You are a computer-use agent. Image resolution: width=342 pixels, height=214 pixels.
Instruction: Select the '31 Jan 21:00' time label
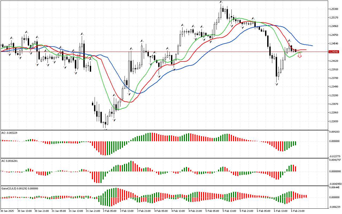tap(93, 211)
